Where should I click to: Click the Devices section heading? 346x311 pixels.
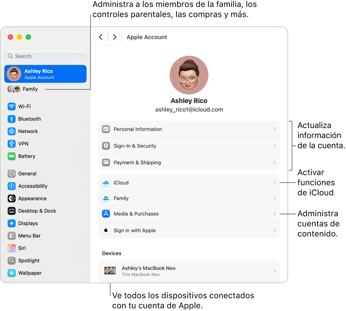(x=112, y=254)
